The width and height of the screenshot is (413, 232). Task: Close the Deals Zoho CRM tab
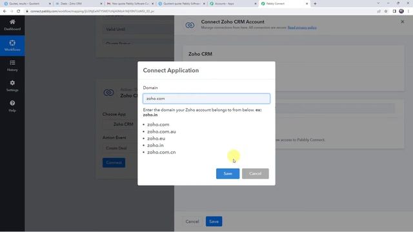point(101,4)
